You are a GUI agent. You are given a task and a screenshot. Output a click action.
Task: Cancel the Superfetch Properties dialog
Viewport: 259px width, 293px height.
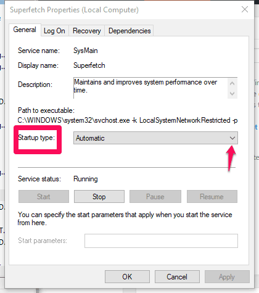coord(177,277)
